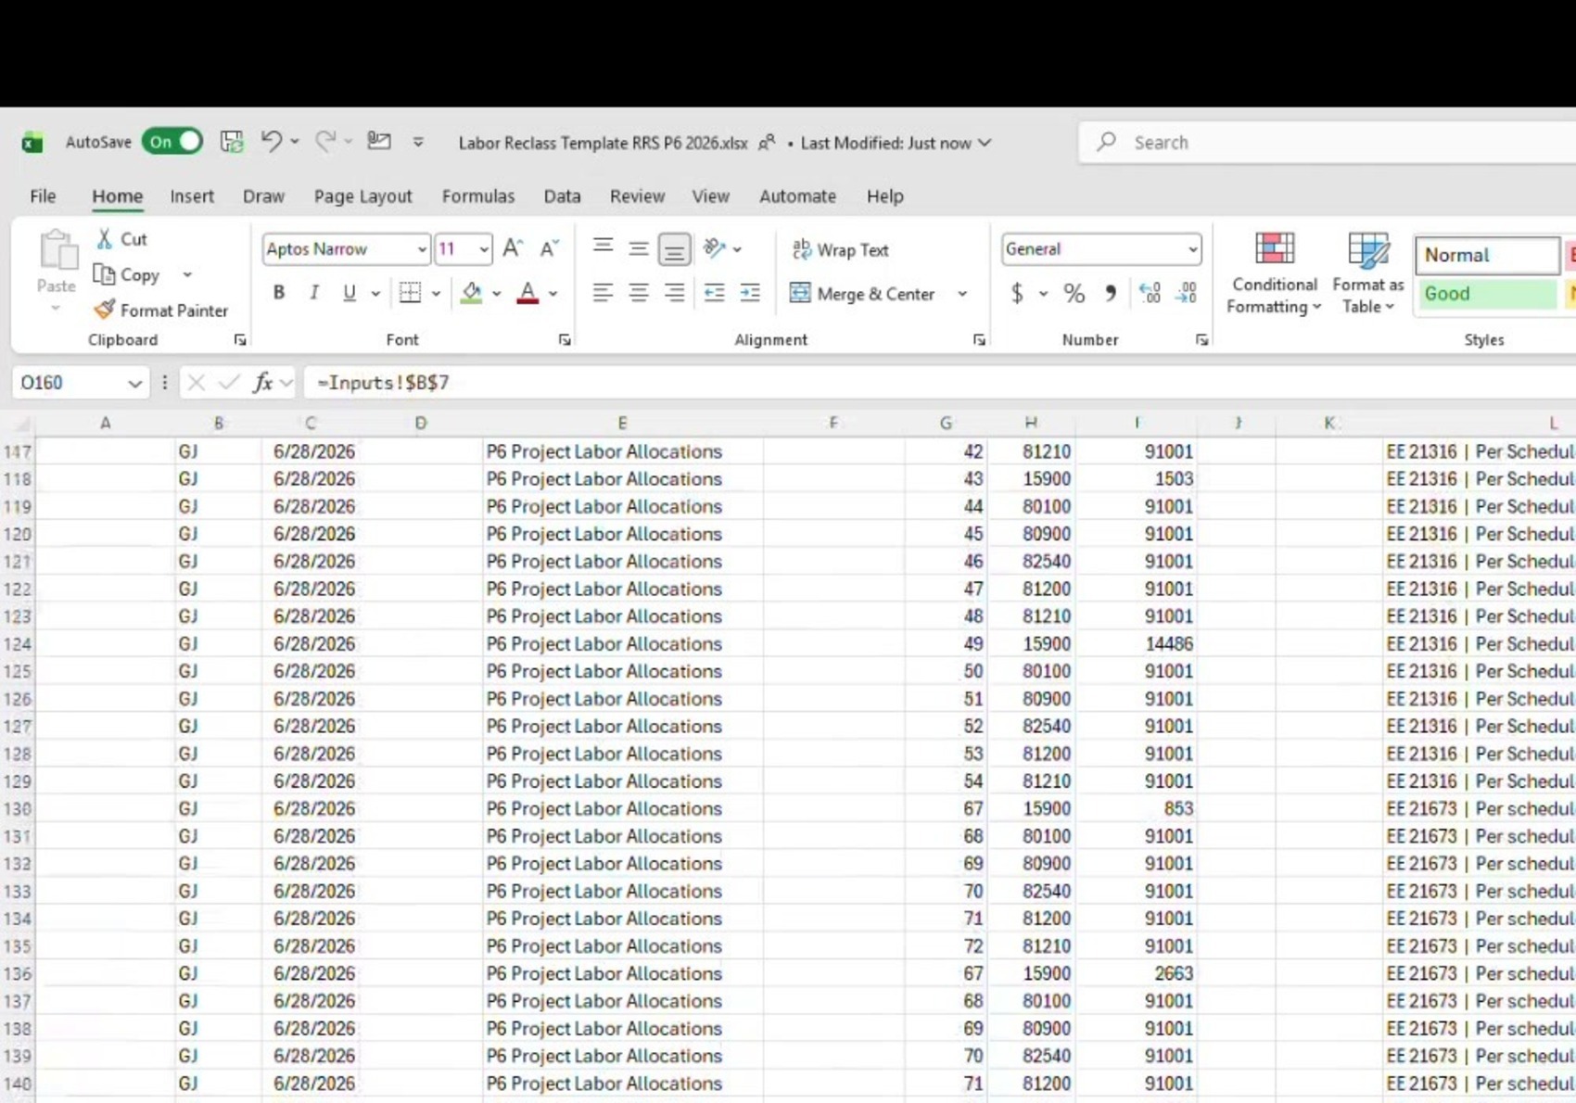Image resolution: width=1576 pixels, height=1103 pixels.
Task: Open the Aptos Narrow font dropdown
Action: click(421, 249)
